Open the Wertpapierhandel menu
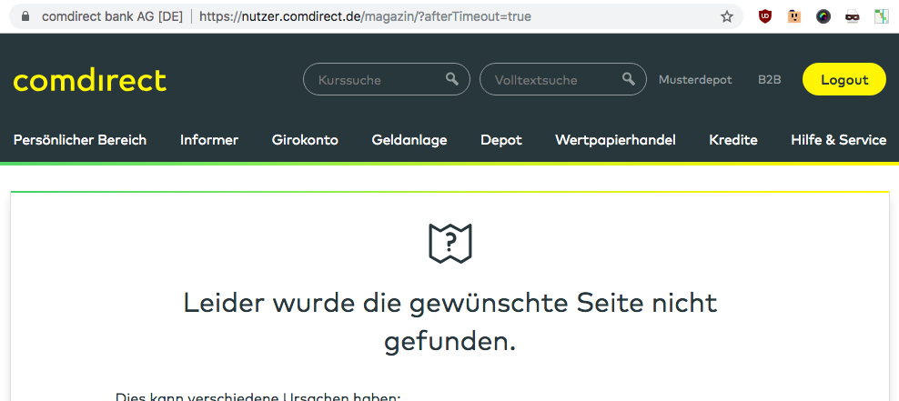The height and width of the screenshot is (401, 899). 615,140
